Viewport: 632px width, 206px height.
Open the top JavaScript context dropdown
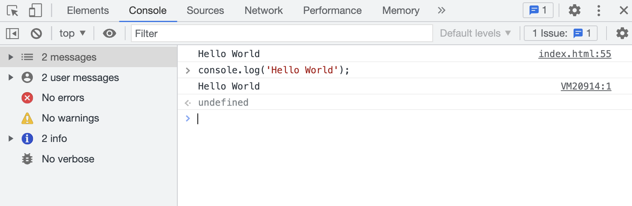(x=72, y=34)
